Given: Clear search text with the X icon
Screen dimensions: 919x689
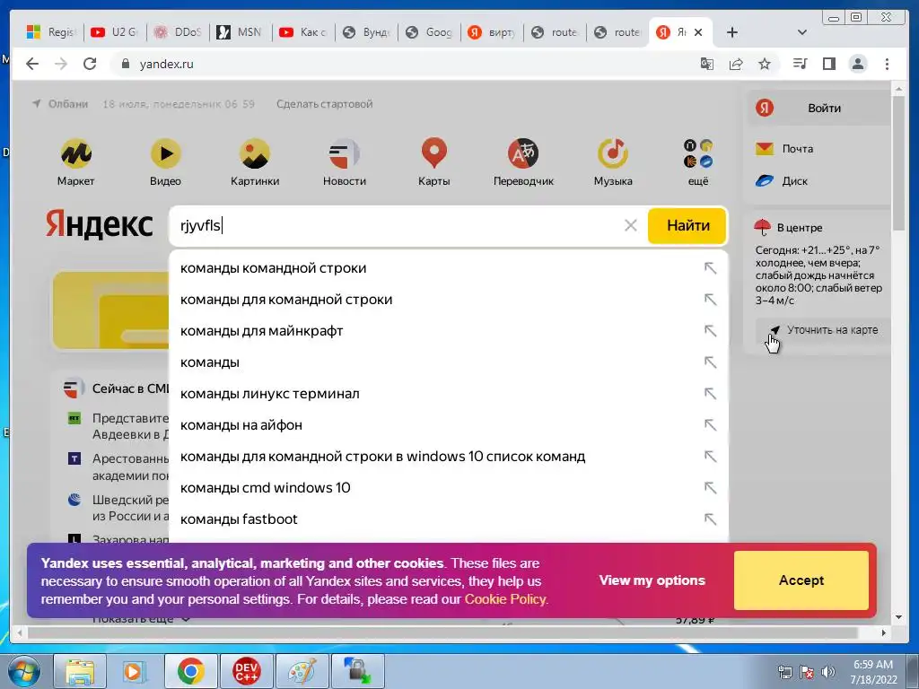Looking at the screenshot, I should click(631, 225).
